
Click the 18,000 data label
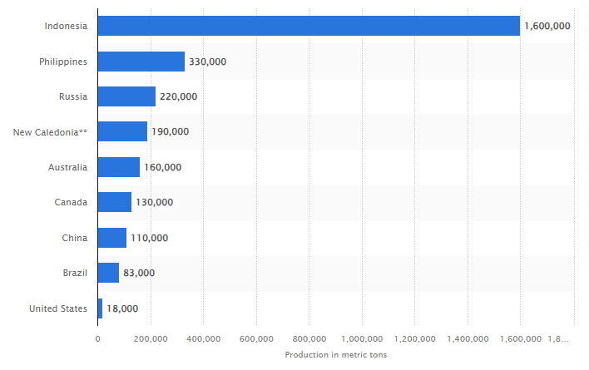click(122, 308)
